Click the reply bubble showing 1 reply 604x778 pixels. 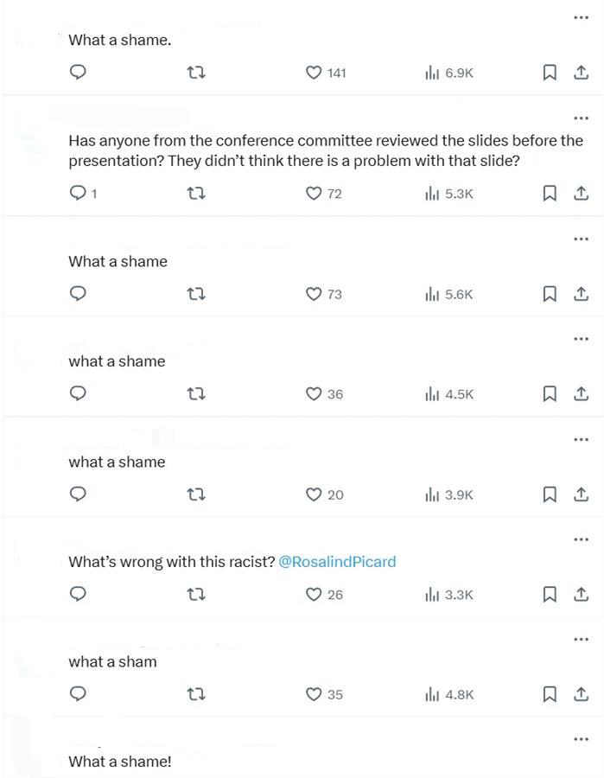[x=78, y=193]
